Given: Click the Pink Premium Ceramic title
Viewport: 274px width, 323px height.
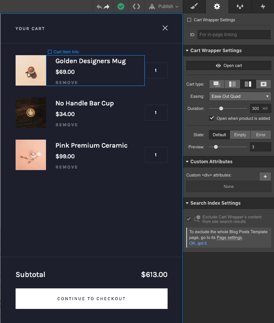Looking at the screenshot, I should [92, 145].
